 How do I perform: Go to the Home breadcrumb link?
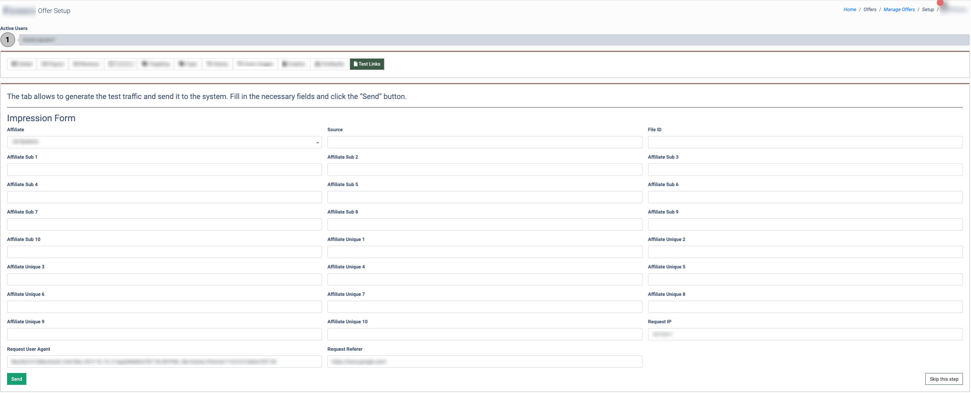[849, 10]
